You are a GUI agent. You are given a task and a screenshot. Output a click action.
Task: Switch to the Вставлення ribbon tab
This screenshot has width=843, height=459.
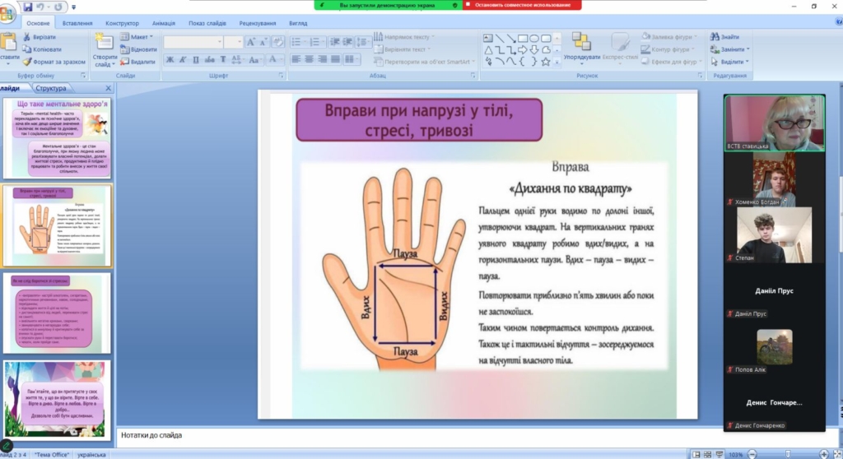pyautogui.click(x=78, y=24)
